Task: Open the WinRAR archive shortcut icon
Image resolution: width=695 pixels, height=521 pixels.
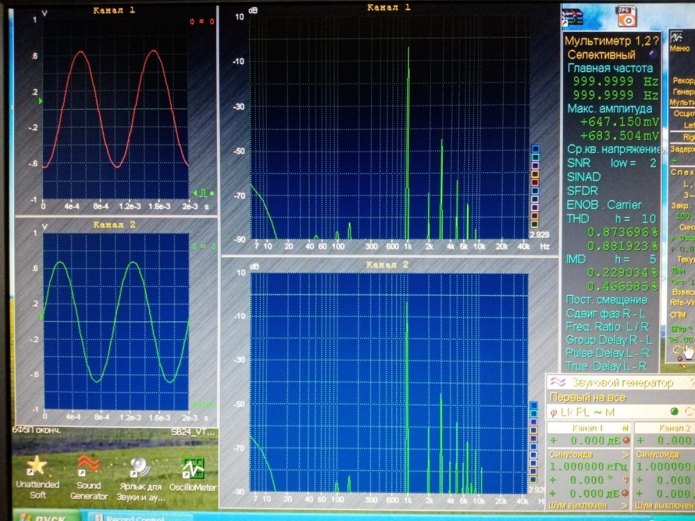Action: [x=574, y=17]
